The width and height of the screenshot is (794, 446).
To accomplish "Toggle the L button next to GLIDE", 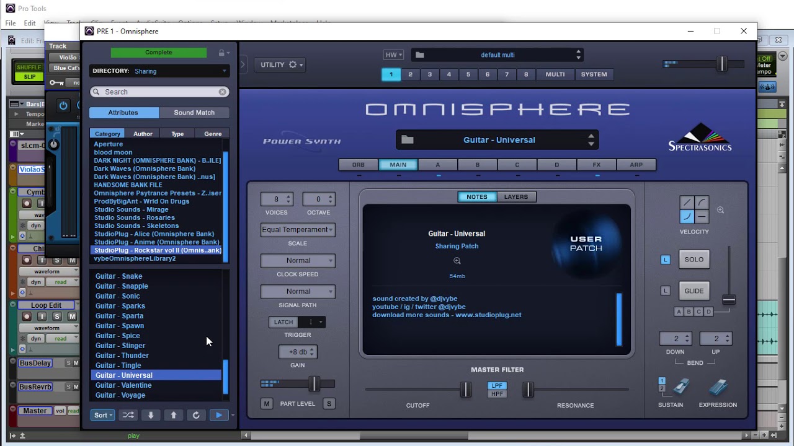I will [x=666, y=291].
